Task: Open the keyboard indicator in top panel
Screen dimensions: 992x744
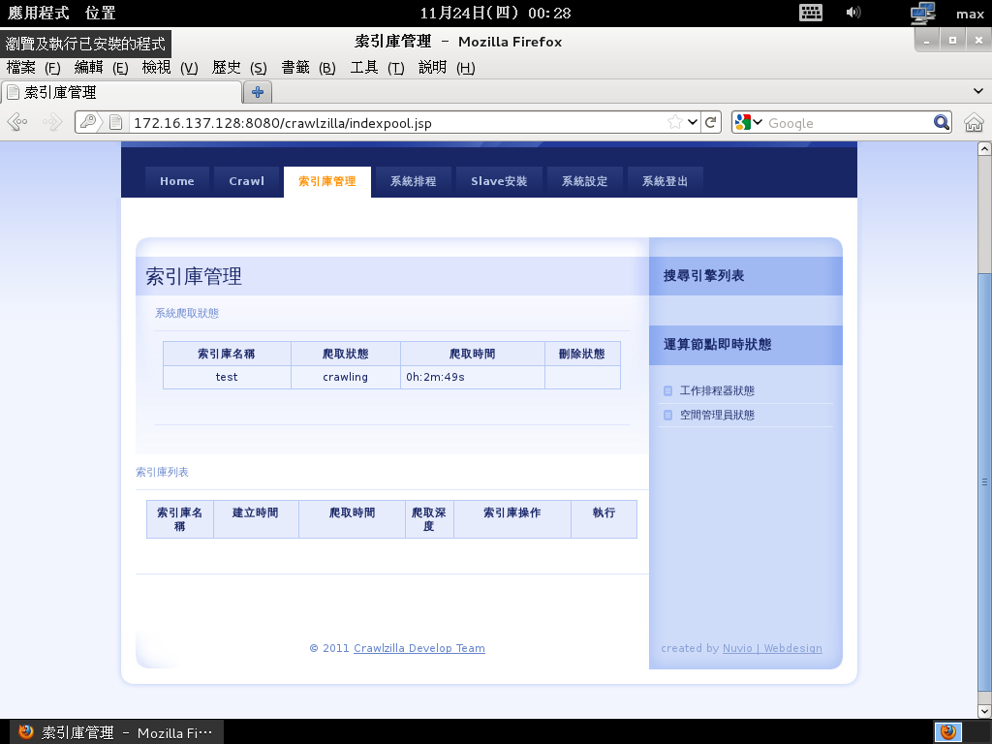Action: pos(811,13)
